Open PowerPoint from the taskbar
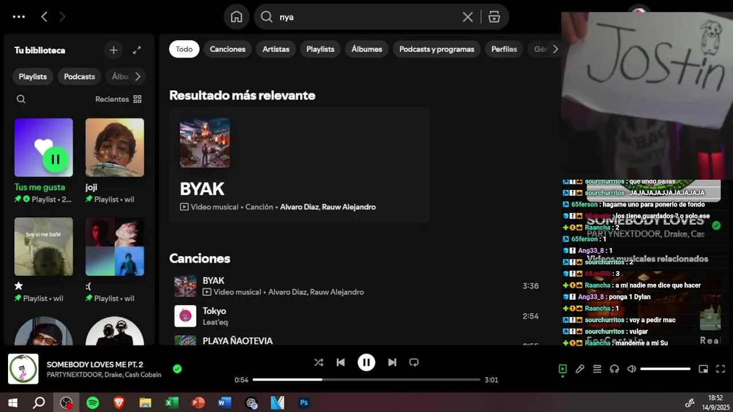Screen dimensions: 733x412 (198, 403)
